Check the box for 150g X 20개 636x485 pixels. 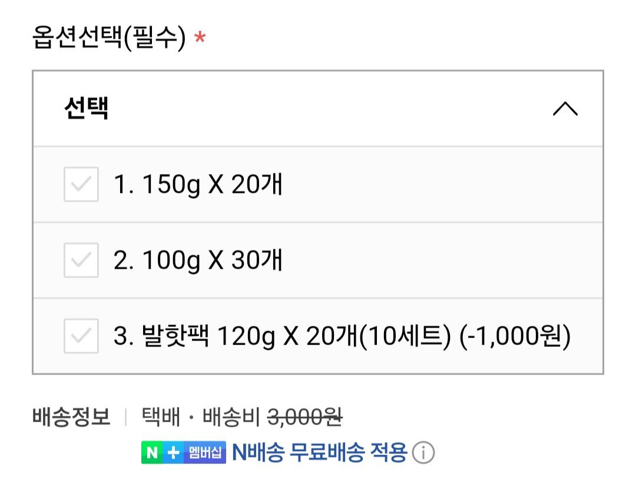(x=81, y=185)
